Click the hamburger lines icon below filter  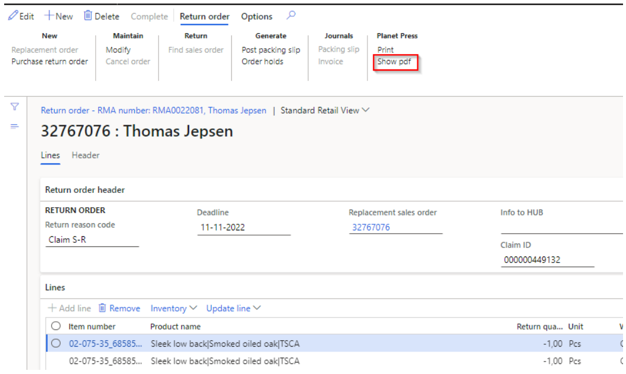click(x=15, y=126)
